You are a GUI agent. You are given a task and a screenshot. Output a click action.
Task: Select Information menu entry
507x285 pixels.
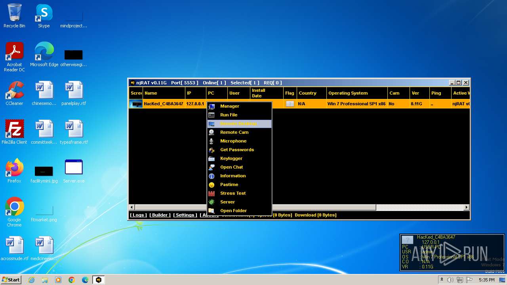click(x=239, y=176)
